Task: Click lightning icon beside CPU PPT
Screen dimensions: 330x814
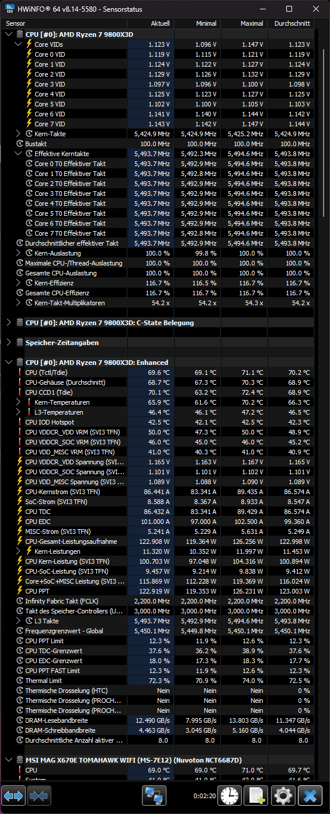Action: point(20,591)
